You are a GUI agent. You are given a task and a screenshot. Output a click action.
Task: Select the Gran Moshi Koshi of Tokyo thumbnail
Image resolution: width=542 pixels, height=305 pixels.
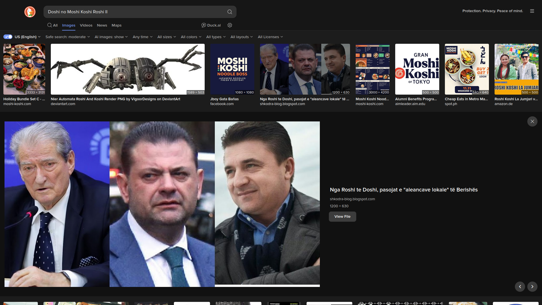click(x=417, y=69)
